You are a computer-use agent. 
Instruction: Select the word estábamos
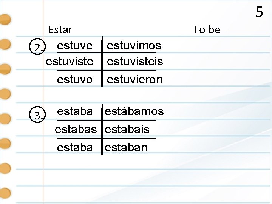tap(134, 111)
